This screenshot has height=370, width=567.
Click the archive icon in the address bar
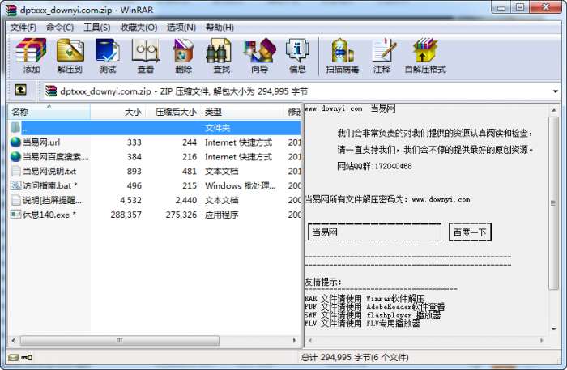[51, 91]
